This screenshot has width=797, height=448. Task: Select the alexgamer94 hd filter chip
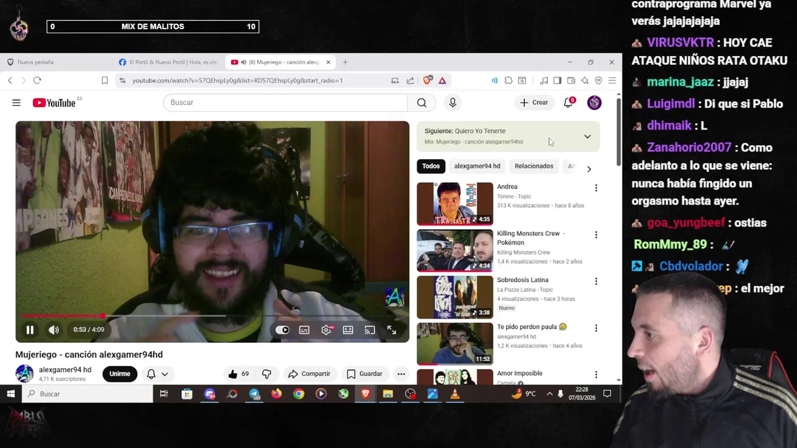(x=477, y=166)
